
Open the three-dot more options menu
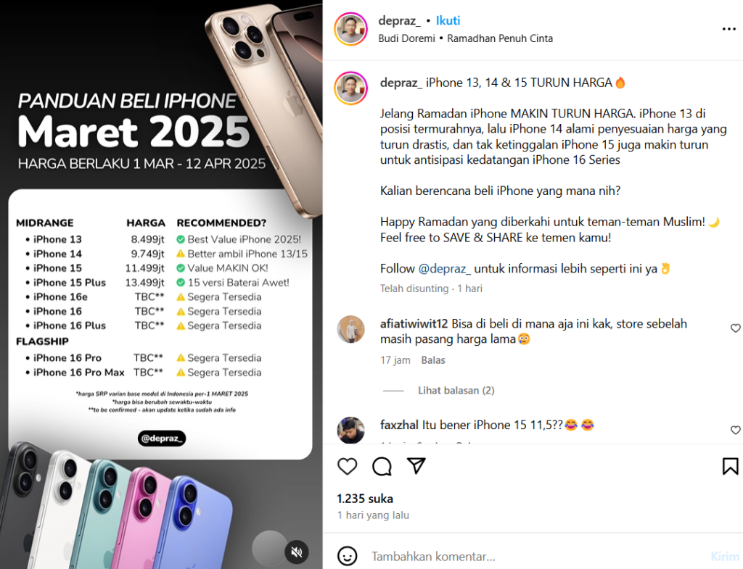[728, 29]
